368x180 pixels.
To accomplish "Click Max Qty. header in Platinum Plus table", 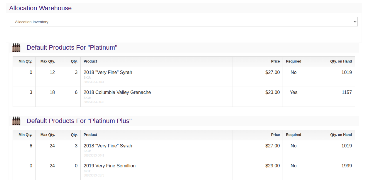I will coord(48,135).
